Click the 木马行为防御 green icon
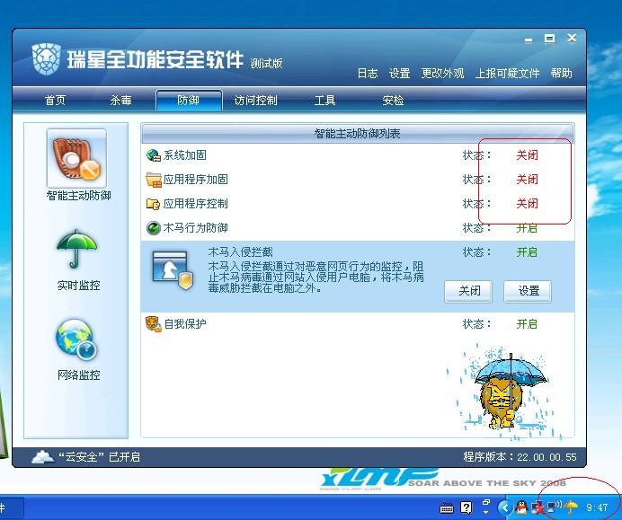Viewport: 622px width, 520px height. 153,228
